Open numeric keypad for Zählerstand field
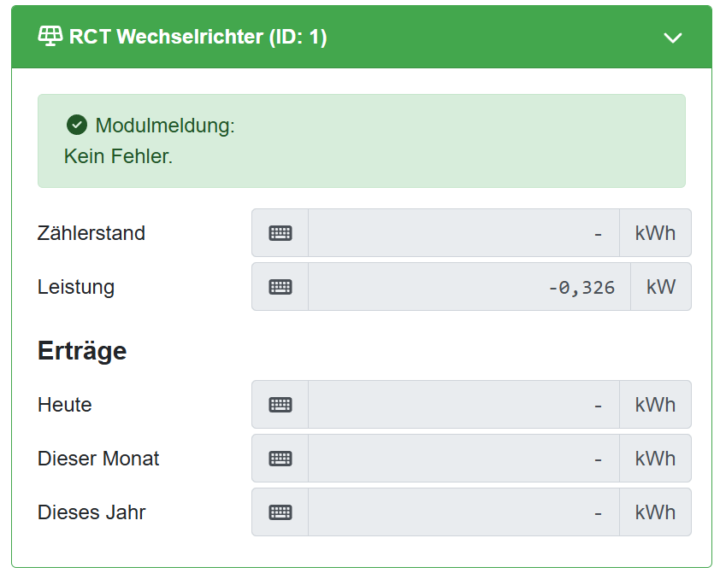Screen dimensions: 720x579 [280, 232]
